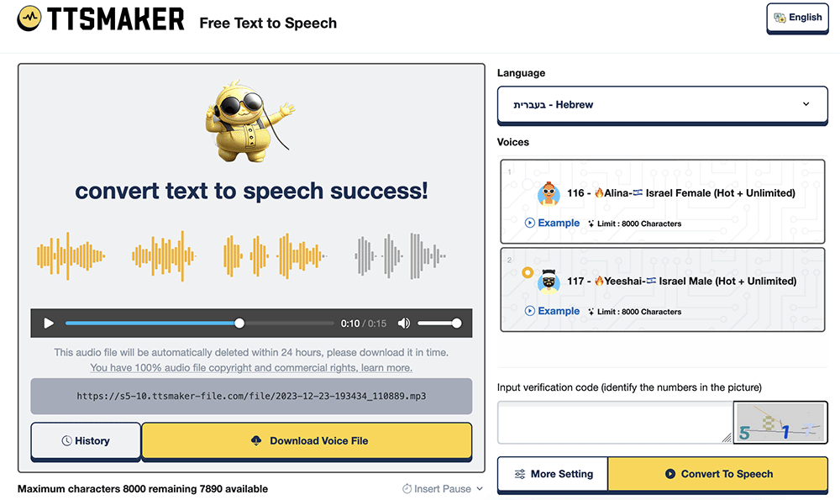Play the generated audio

point(49,324)
